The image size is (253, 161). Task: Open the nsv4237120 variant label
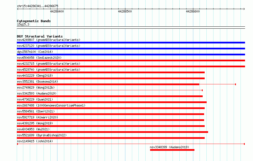tap(49, 46)
